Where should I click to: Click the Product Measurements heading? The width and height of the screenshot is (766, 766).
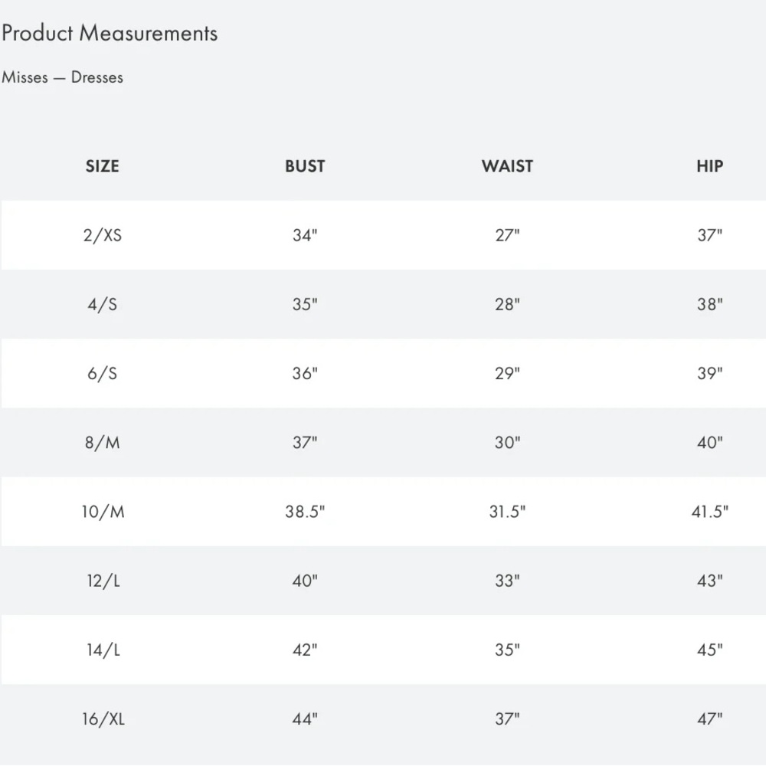110,33
